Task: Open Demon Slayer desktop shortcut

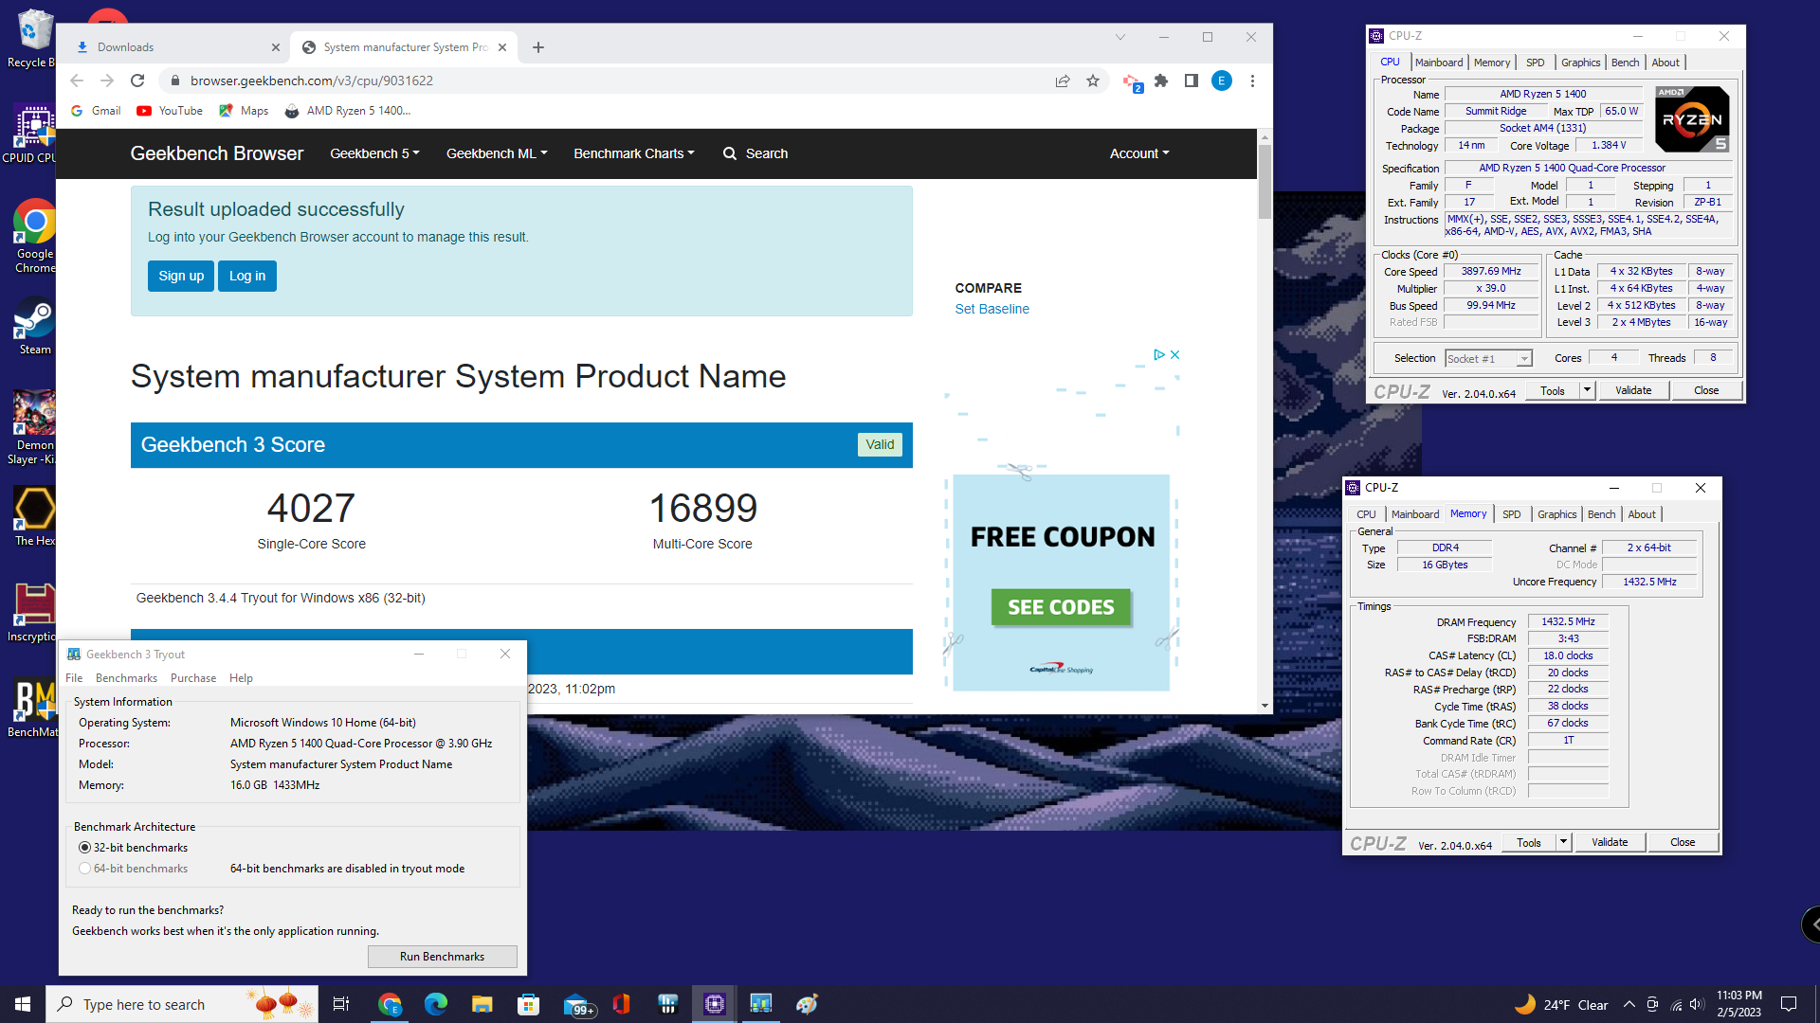Action: (x=34, y=426)
